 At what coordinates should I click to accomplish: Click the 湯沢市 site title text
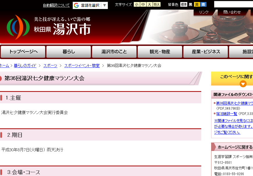coord(72,29)
